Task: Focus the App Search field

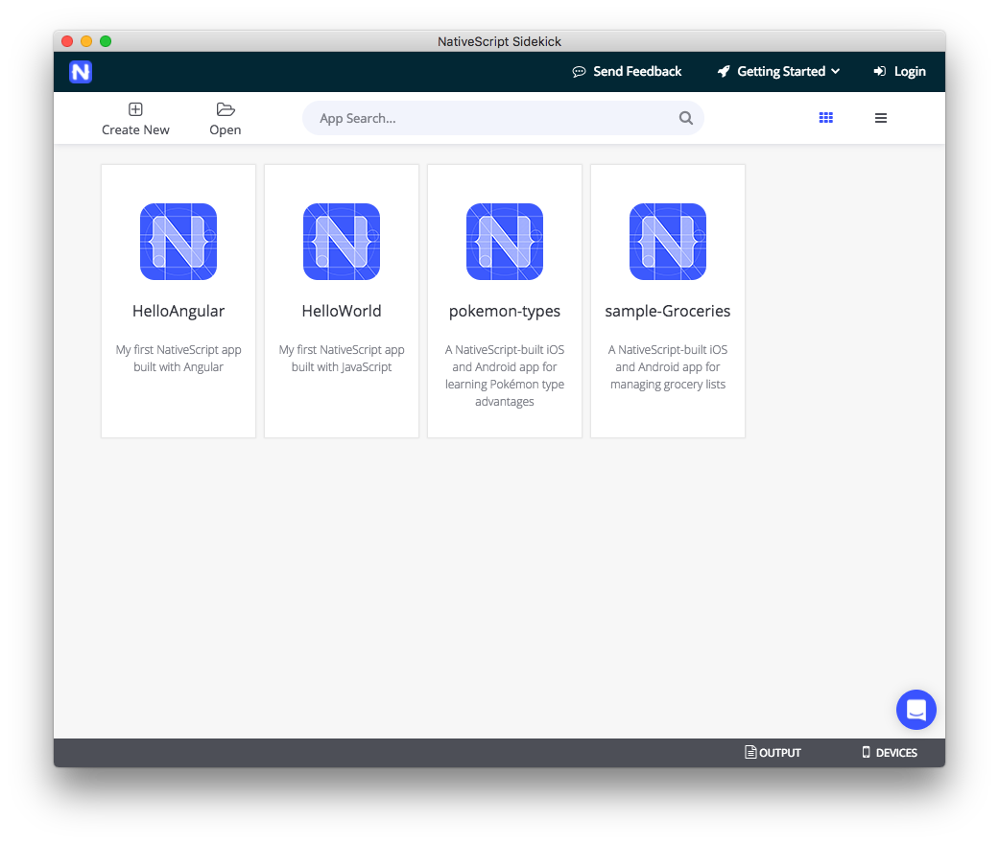Action: pyautogui.click(x=489, y=118)
